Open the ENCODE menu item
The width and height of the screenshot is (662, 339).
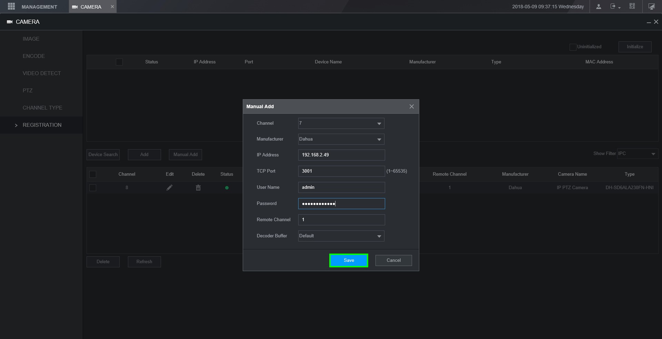[x=34, y=56]
